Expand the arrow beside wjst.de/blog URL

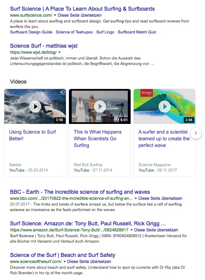point(60,53)
